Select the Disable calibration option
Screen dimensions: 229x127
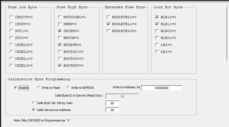click(15, 88)
